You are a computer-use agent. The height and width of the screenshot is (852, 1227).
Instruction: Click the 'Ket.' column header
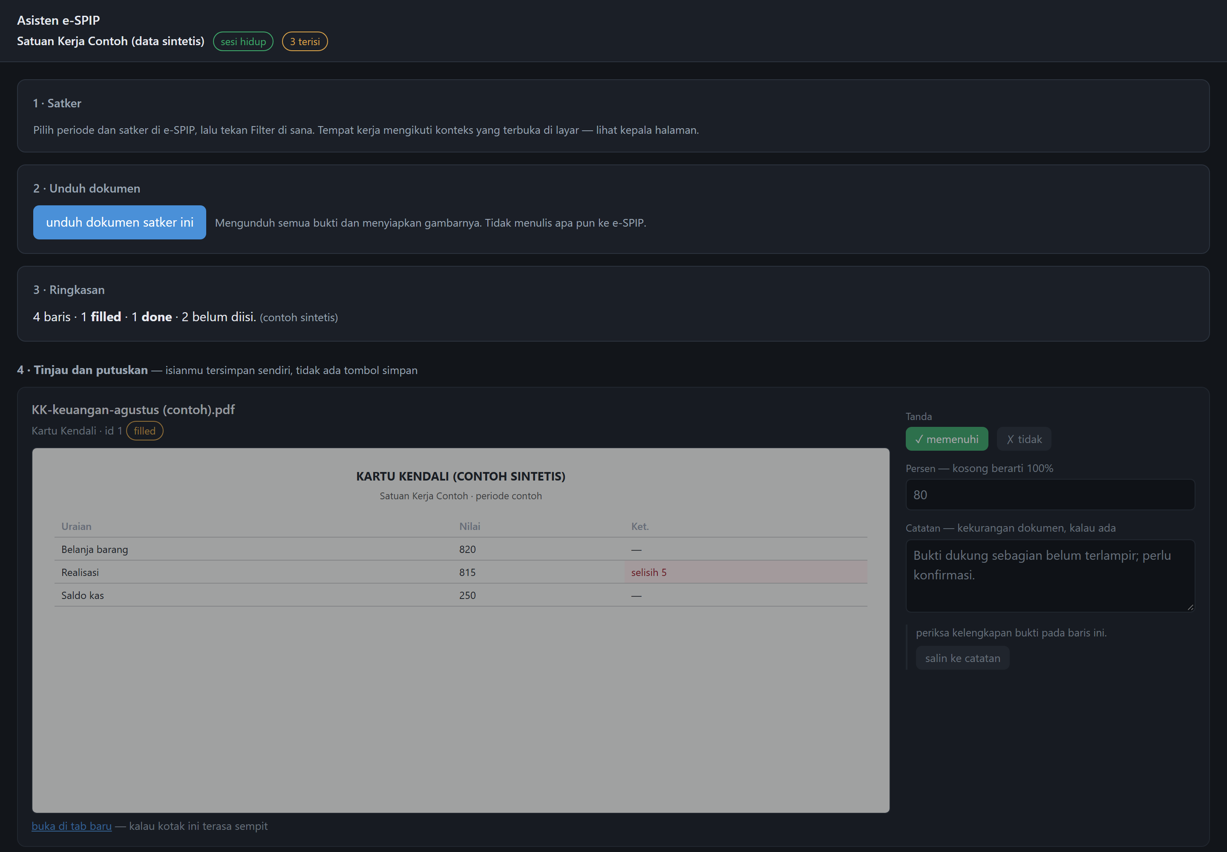(639, 527)
